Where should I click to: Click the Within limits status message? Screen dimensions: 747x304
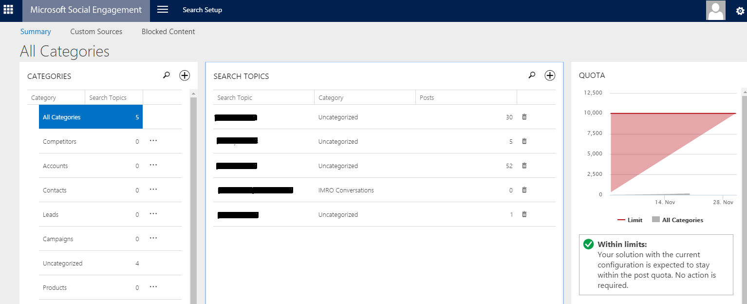click(x=656, y=265)
